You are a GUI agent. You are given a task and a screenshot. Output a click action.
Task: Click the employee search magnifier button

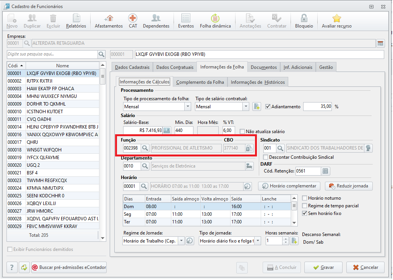[x=102, y=54]
